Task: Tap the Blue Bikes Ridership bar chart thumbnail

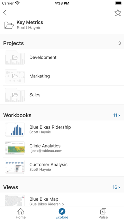Action: (15, 130)
